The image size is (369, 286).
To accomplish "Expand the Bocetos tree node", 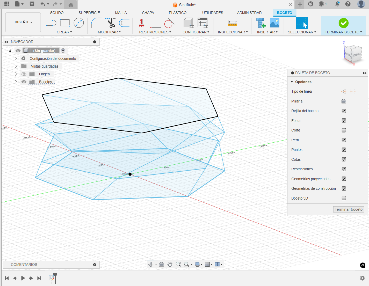I will 16,82.
